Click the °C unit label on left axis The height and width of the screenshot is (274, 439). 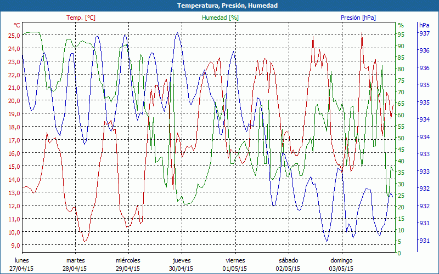(16, 25)
